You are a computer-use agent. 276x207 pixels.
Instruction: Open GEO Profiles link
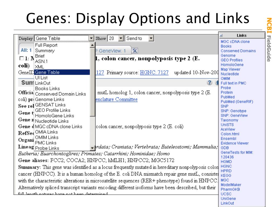pos(232,60)
